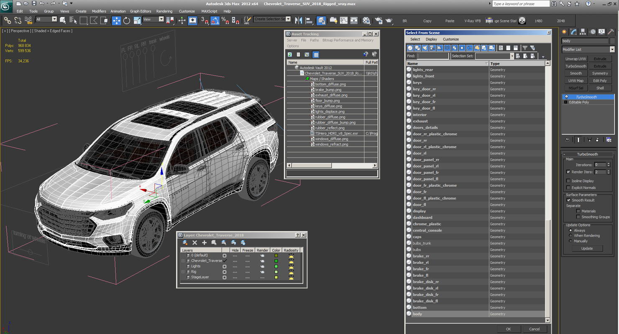Select the When Rendering update option
Image resolution: width=619 pixels, height=334 pixels.
(x=570, y=235)
